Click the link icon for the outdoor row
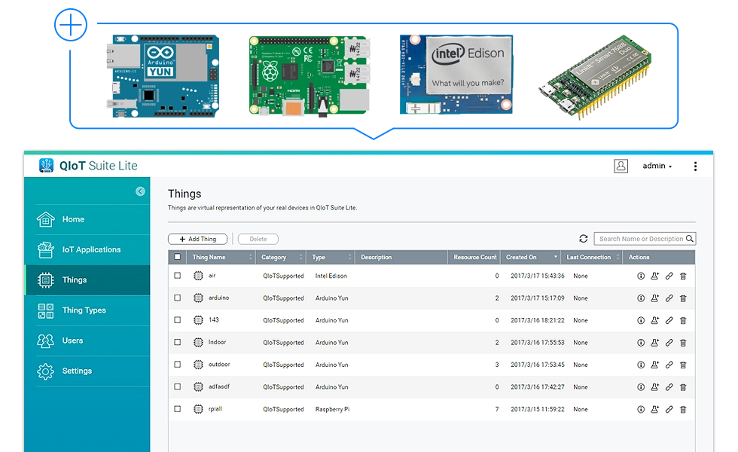738x452 pixels. (x=669, y=365)
